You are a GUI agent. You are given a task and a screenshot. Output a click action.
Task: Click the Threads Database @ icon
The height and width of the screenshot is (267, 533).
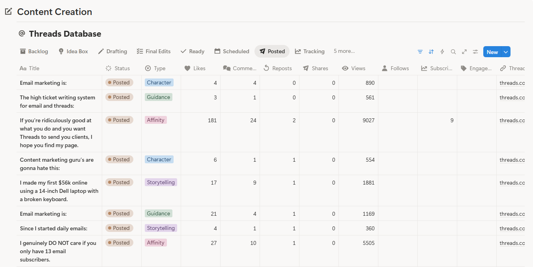[x=22, y=34]
